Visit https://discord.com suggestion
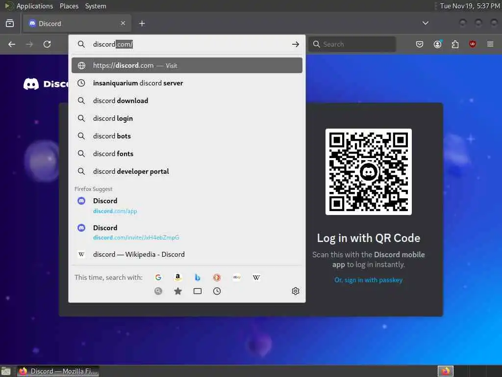The height and width of the screenshot is (377, 502). pos(187,65)
